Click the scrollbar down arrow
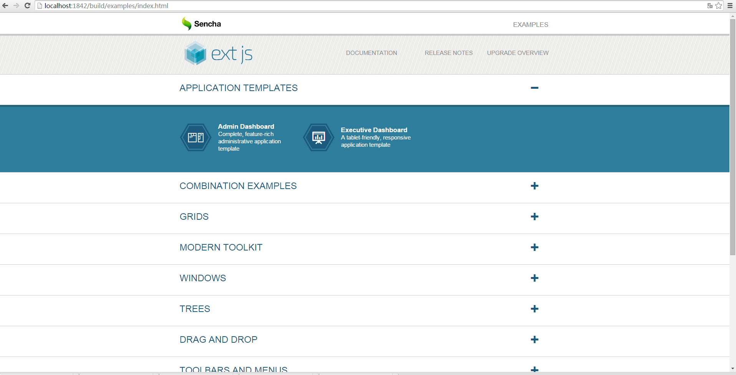Screen dimensions: 736x375 pos(733,369)
